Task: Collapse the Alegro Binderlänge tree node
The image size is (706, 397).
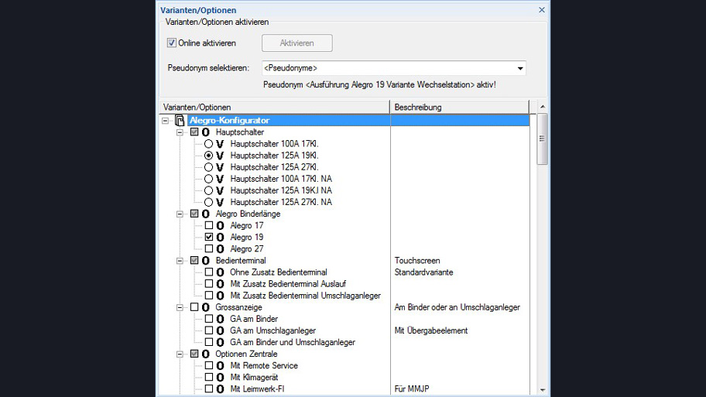Action: 180,214
